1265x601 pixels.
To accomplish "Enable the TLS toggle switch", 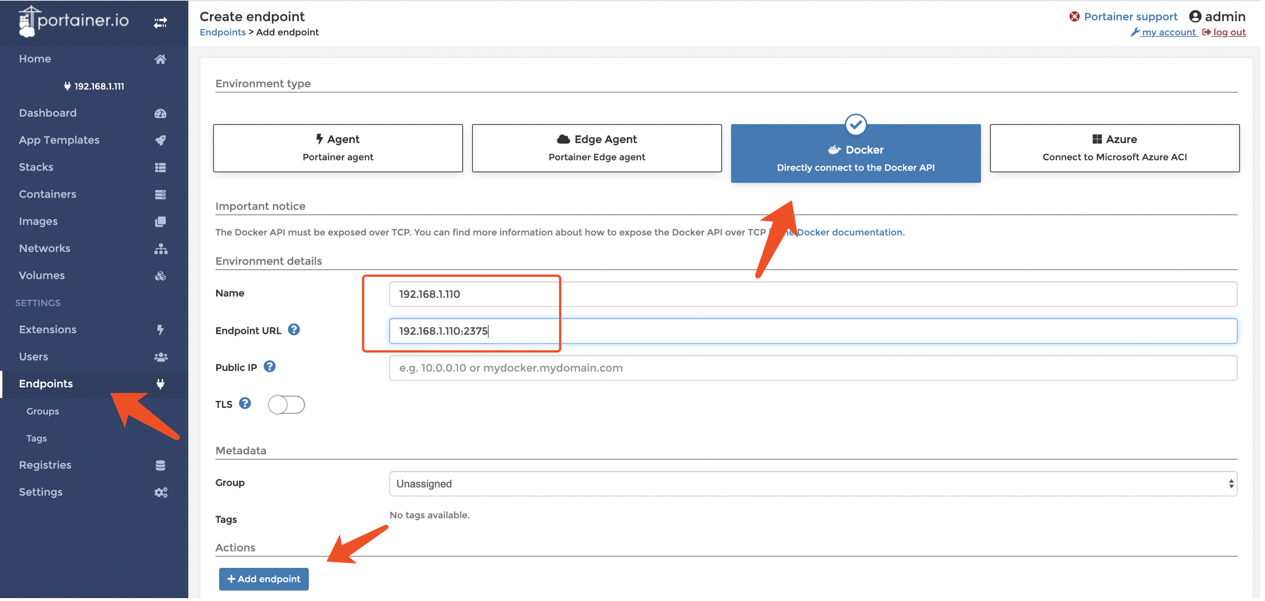I will (x=286, y=405).
